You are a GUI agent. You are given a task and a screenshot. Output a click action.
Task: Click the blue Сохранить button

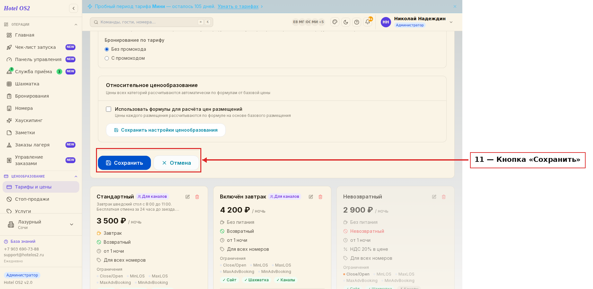tap(124, 163)
